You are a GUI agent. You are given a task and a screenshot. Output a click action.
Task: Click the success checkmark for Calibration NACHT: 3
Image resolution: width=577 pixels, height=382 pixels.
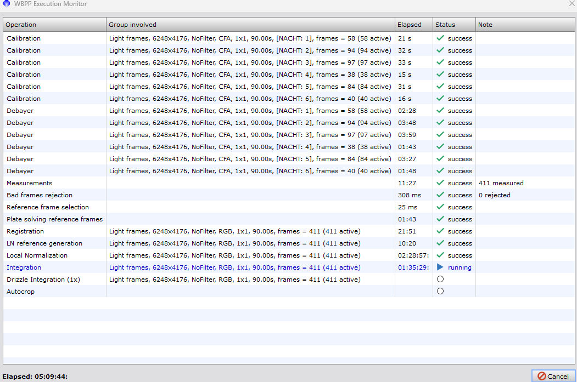tap(440, 62)
